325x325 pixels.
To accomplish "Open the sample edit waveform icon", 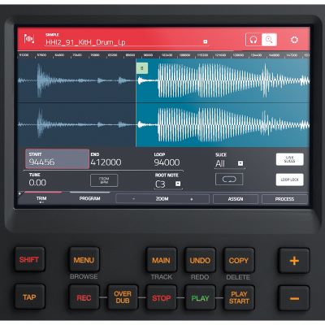I will (28, 39).
